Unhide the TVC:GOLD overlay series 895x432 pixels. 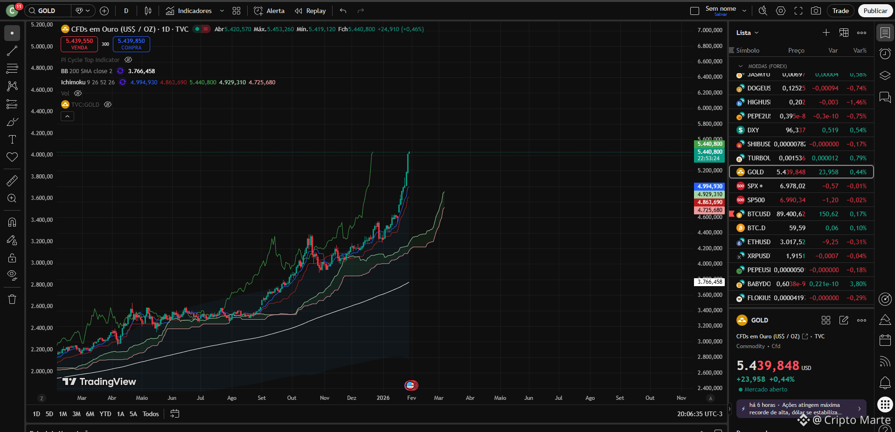[108, 104]
